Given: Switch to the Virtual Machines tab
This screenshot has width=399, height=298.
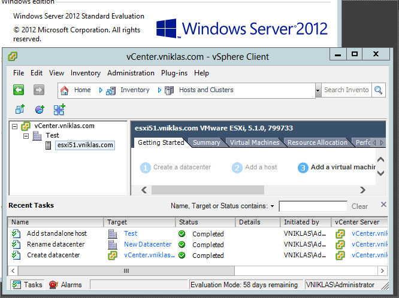Looking at the screenshot, I should pos(255,142).
